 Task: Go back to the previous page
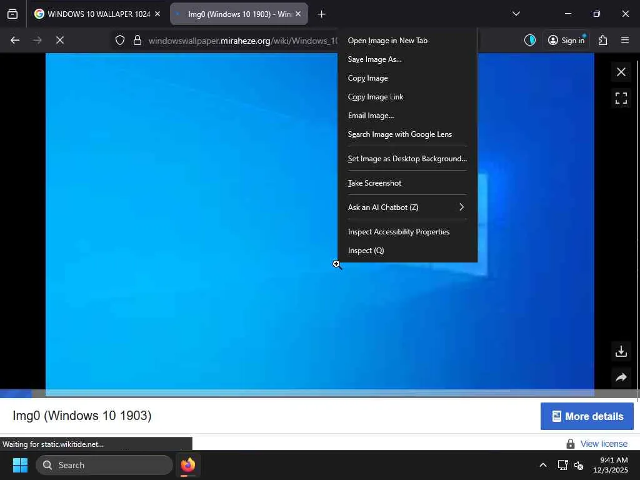[15, 40]
